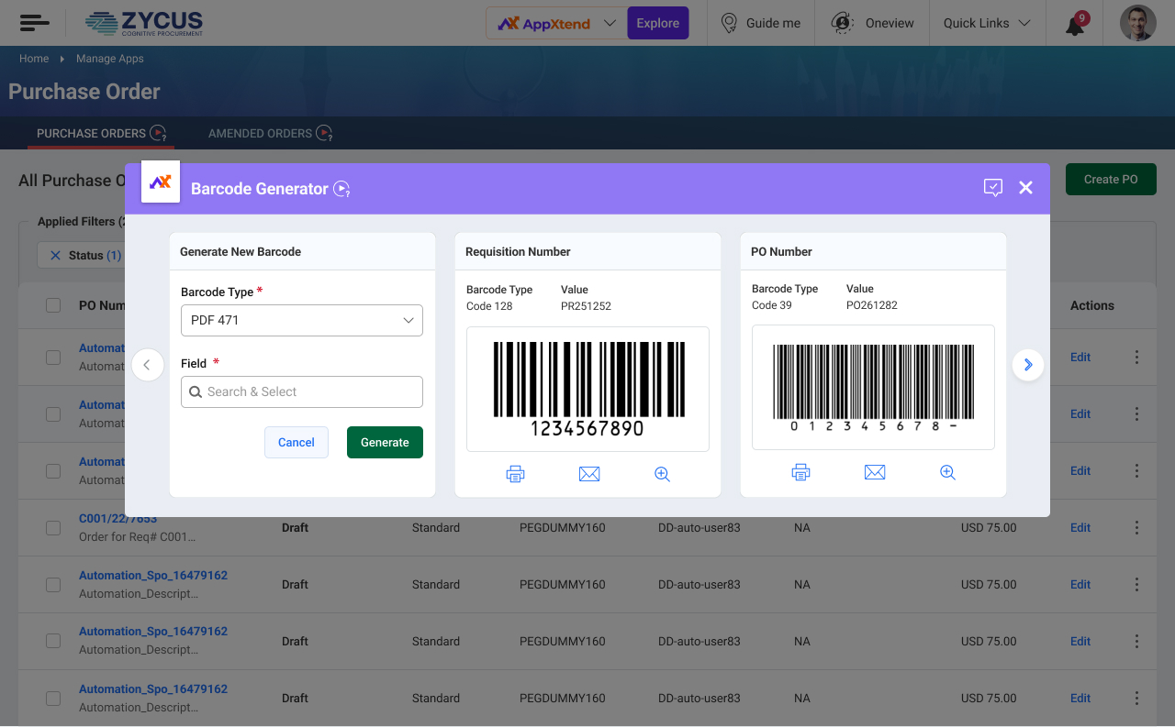
Task: Open purchase order C001/2277653
Action: click(x=117, y=519)
